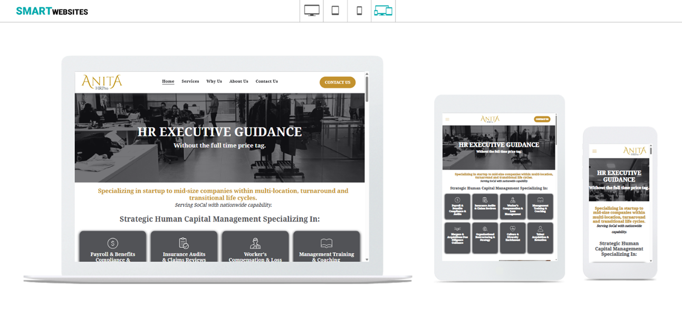Click the SMART Websites logo
This screenshot has height=331, width=682.
pyautogui.click(x=52, y=11)
